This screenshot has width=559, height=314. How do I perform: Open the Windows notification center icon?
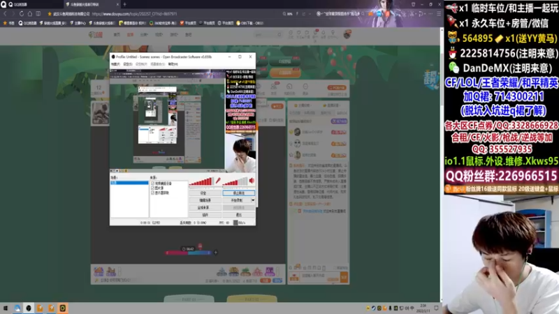click(436, 308)
